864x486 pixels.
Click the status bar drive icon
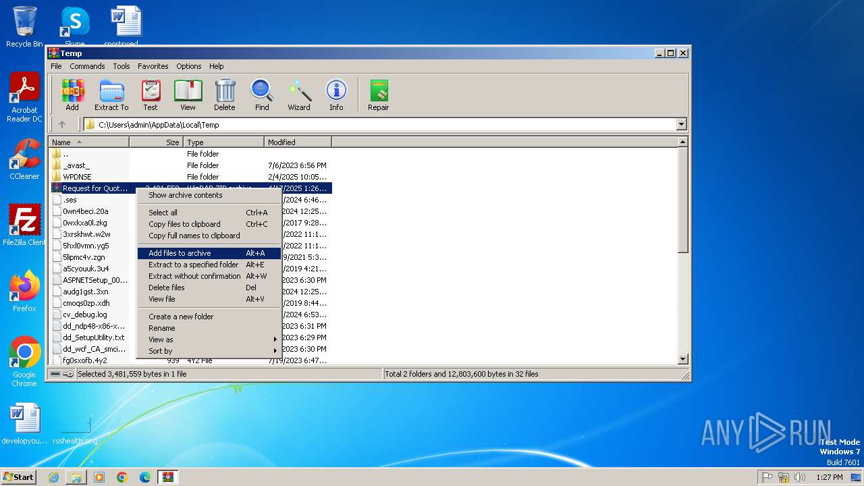pos(55,374)
